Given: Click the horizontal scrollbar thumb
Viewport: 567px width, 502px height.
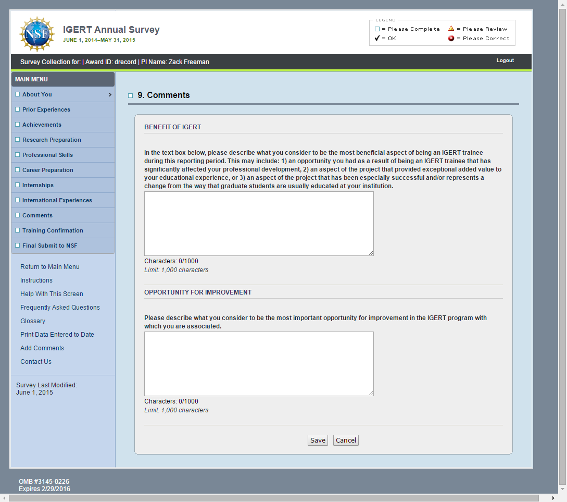Looking at the screenshot, I should [274, 498].
